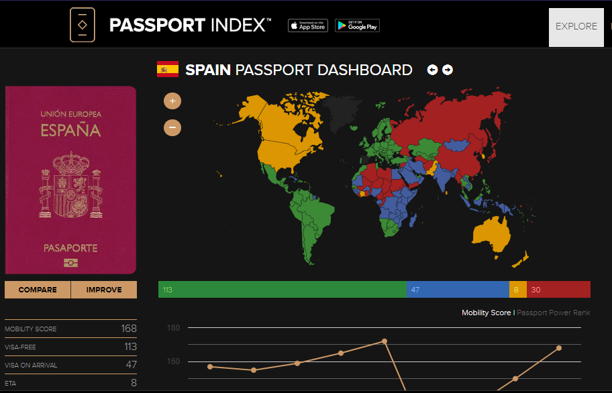Click the VISA ON ARRIVAL row label
This screenshot has width=612, height=393.
point(31,366)
